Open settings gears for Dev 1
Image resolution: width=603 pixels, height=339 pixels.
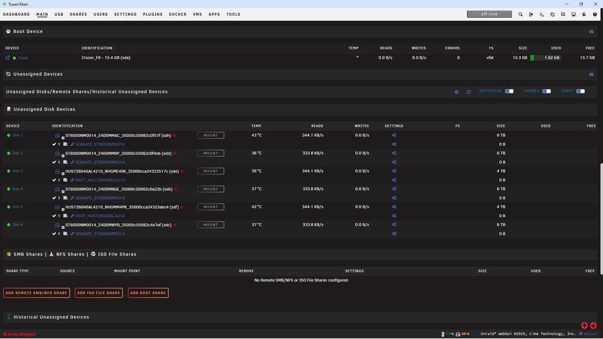tap(394, 136)
